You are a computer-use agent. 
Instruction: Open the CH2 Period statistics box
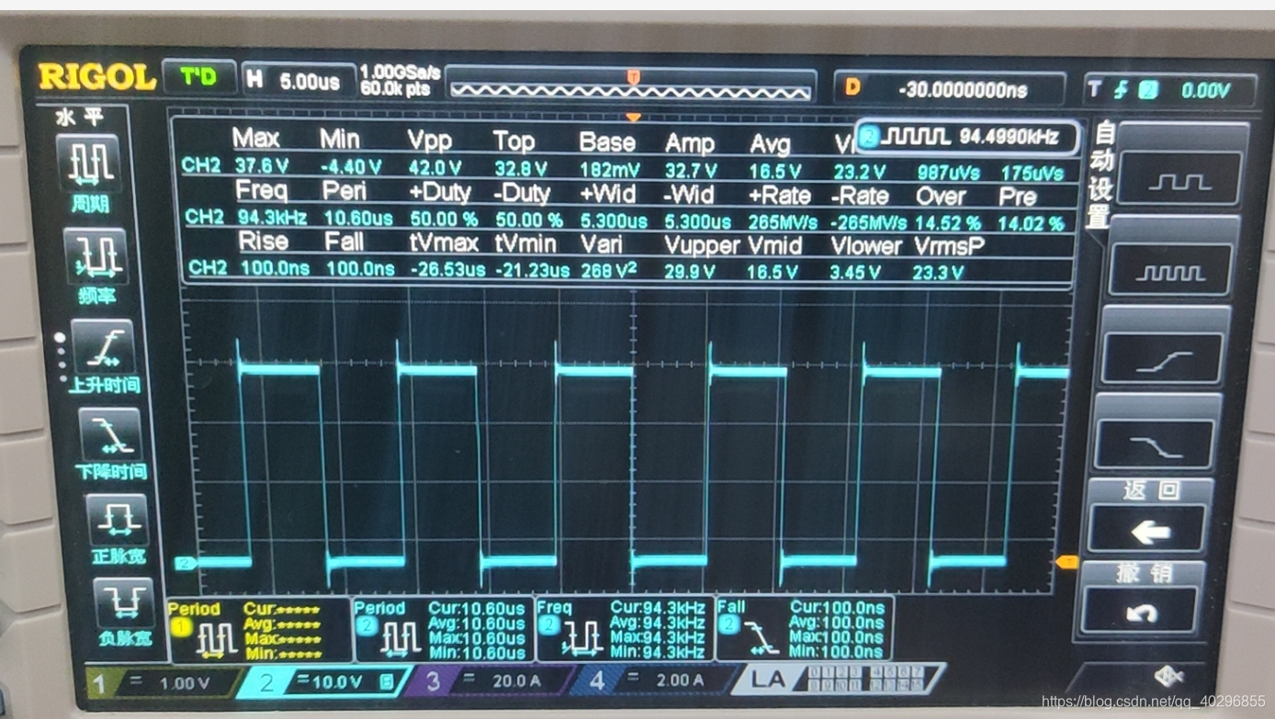[443, 628]
